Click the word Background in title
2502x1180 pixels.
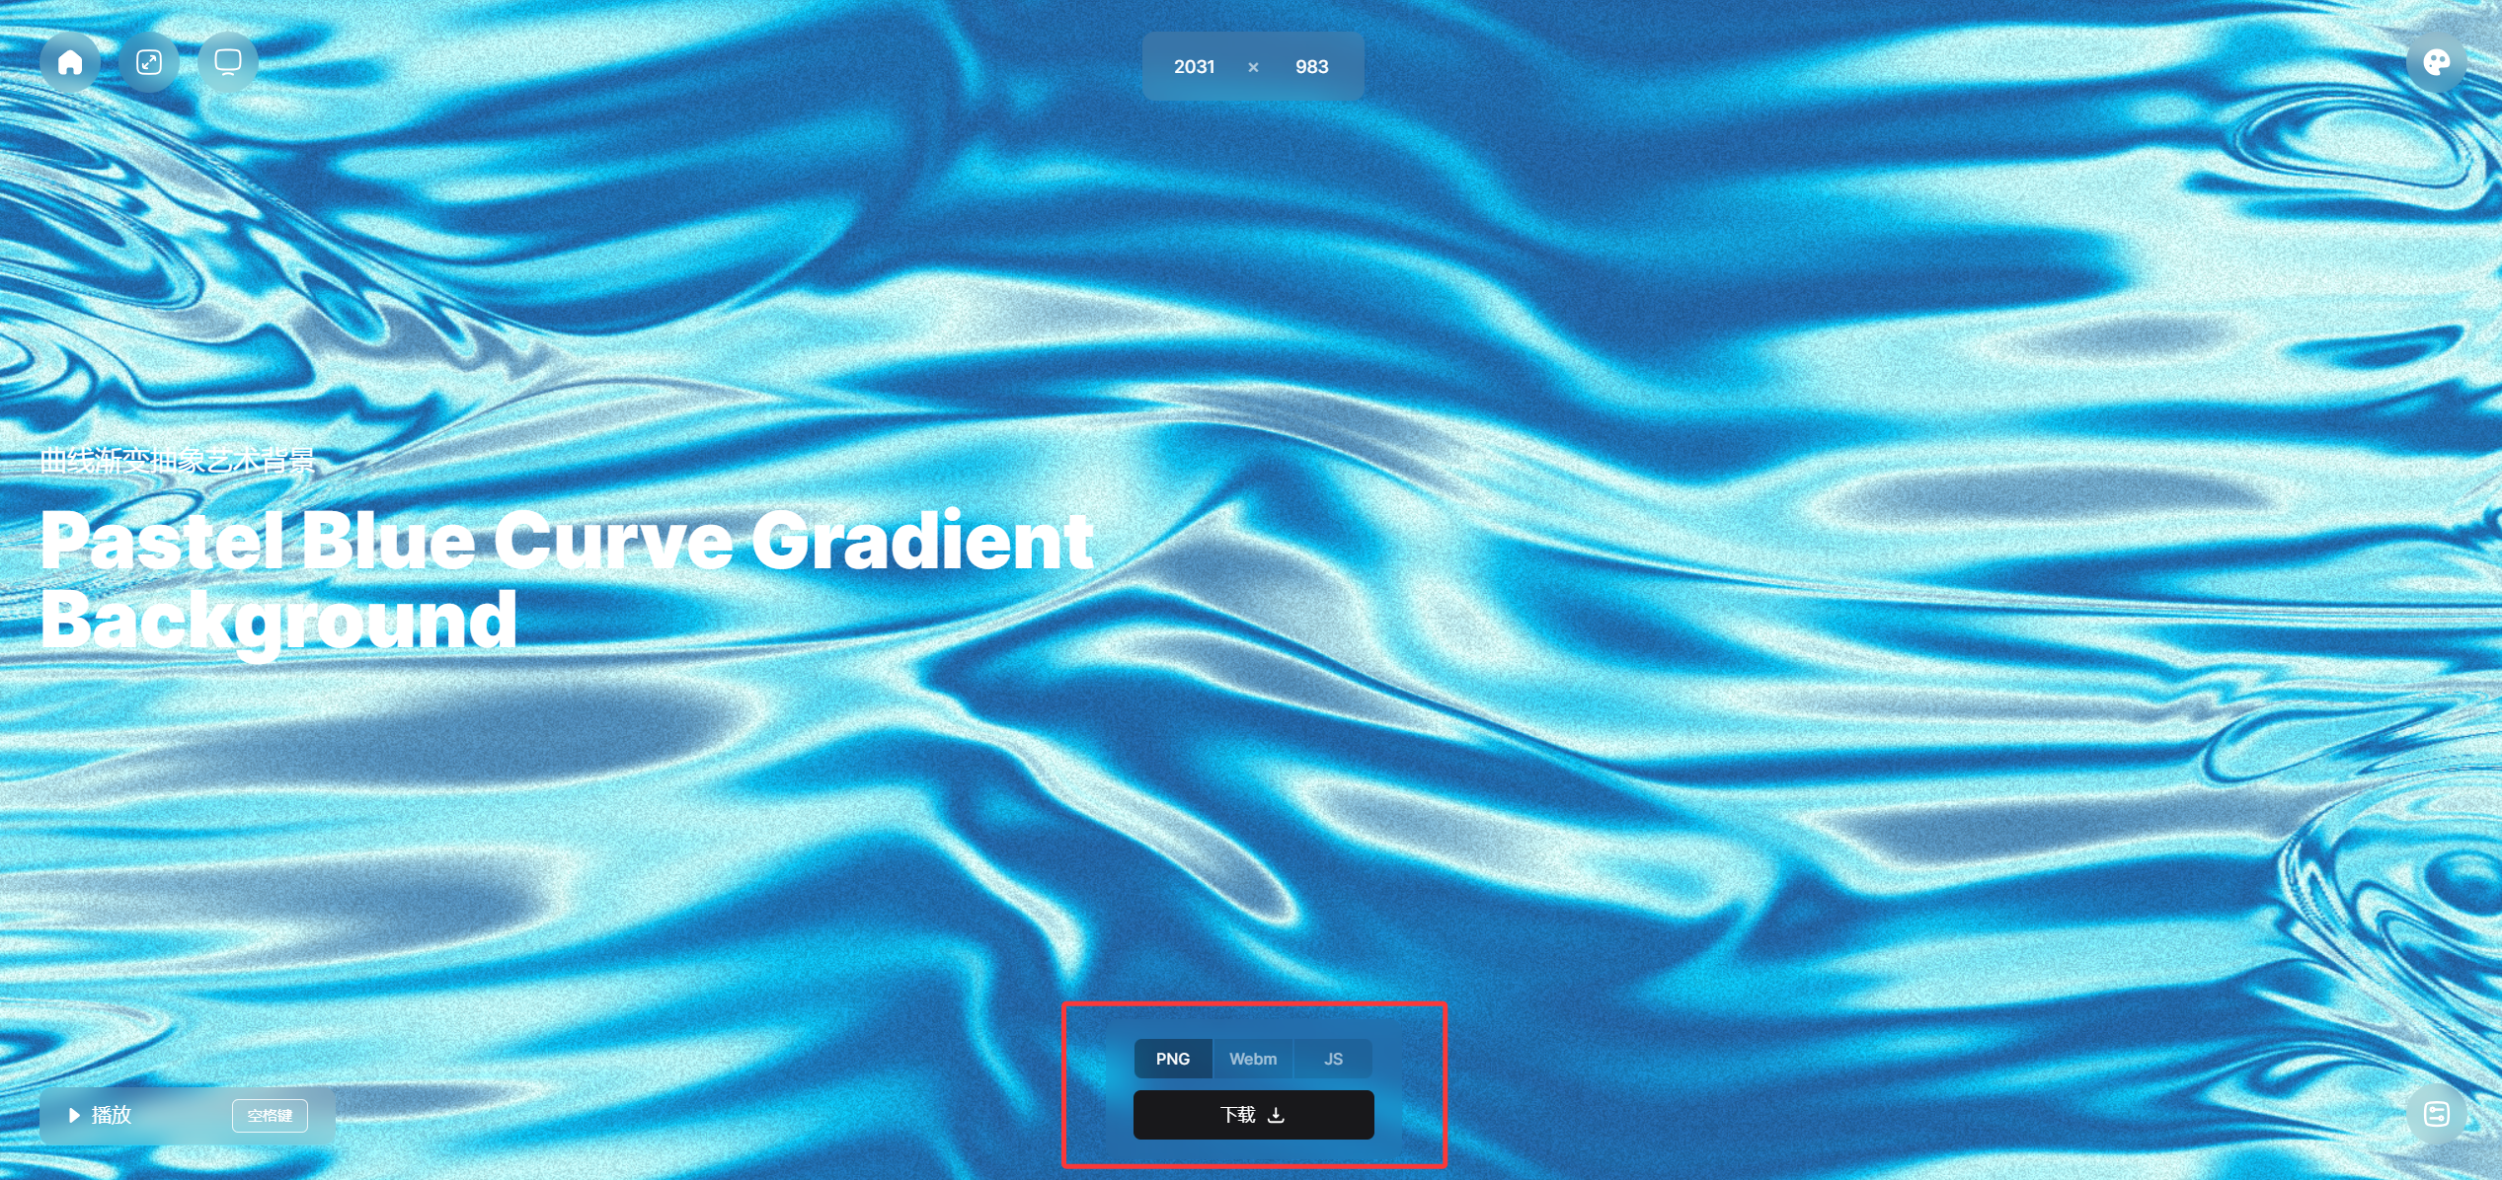pos(279,620)
